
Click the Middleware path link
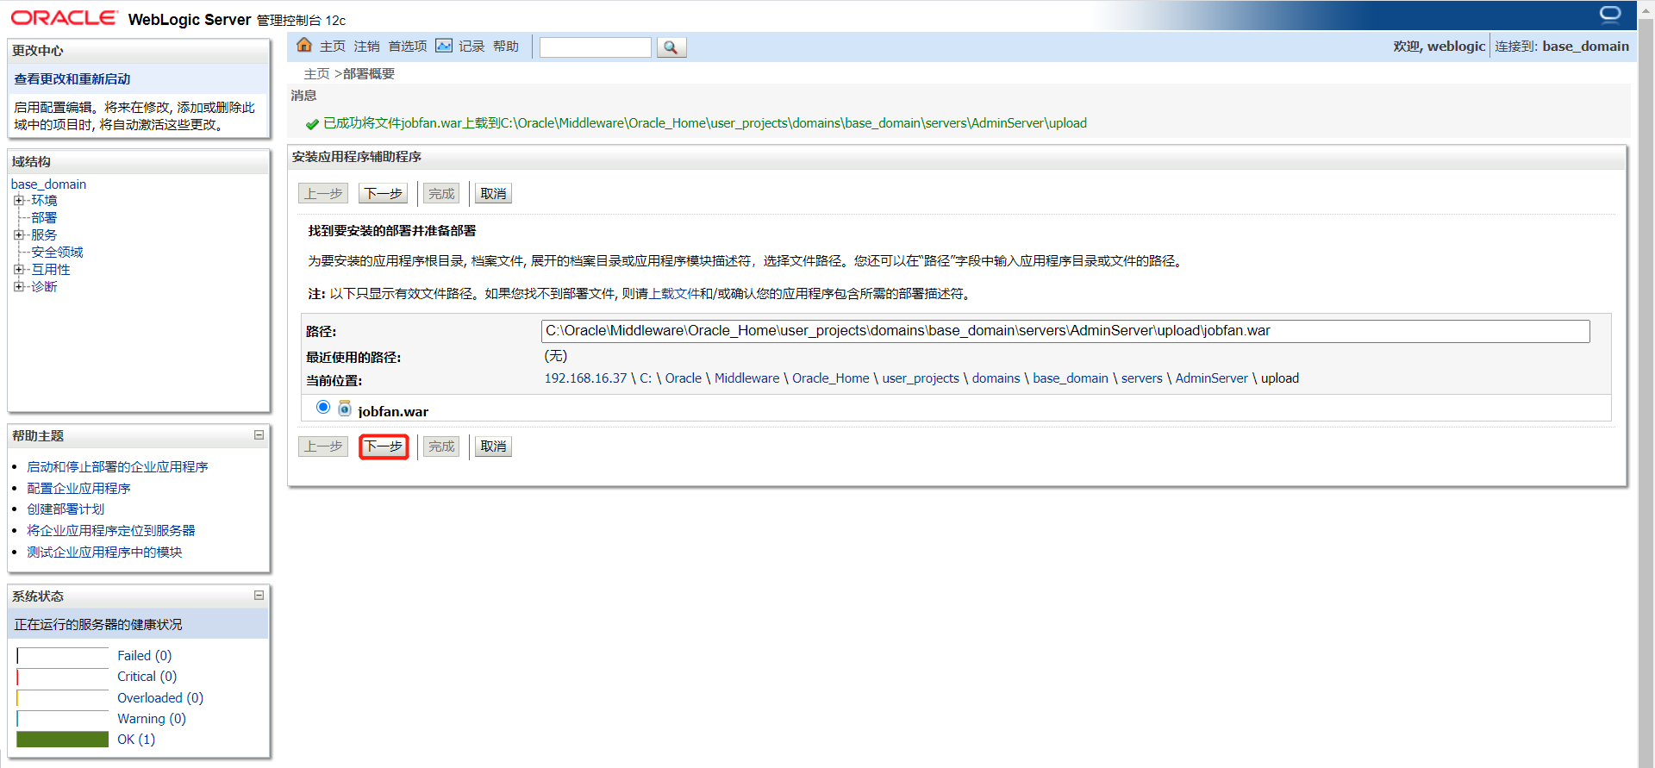tap(746, 378)
